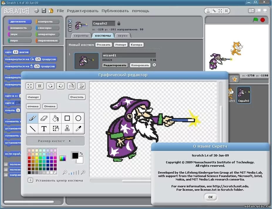The width and height of the screenshot is (272, 209).
Task: Pick the Eyedropper tool
Action: (78, 129)
